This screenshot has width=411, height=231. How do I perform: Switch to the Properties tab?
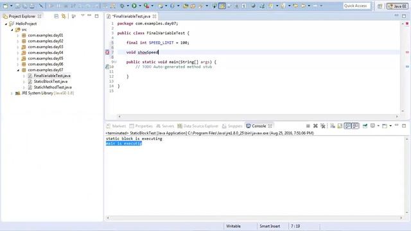[141, 126]
